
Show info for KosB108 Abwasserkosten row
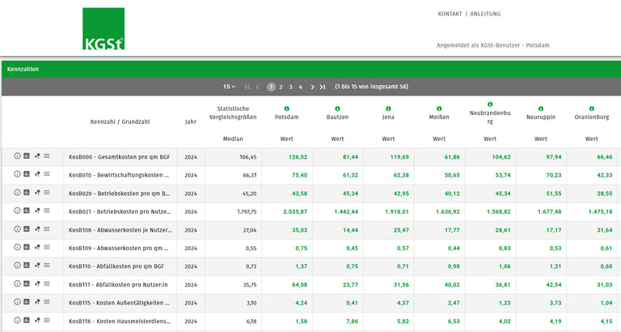pyautogui.click(x=17, y=229)
